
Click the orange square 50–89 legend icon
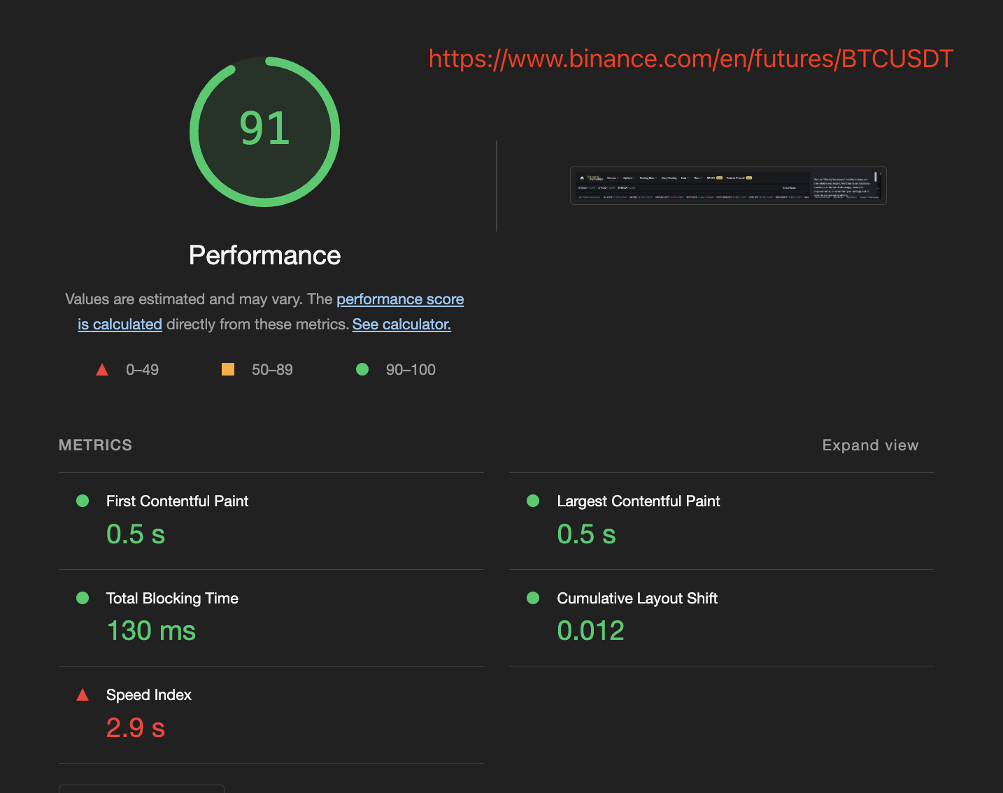[x=228, y=369]
